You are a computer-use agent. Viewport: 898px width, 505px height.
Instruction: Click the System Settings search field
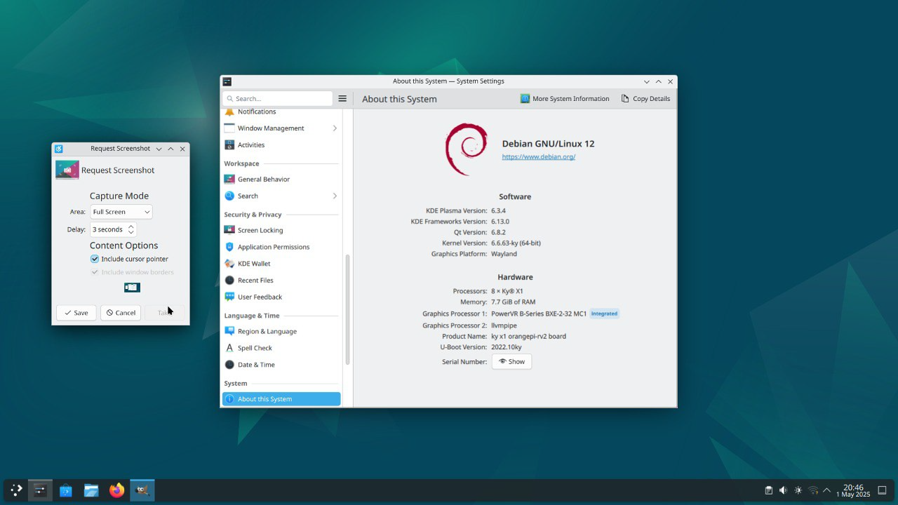[278, 99]
